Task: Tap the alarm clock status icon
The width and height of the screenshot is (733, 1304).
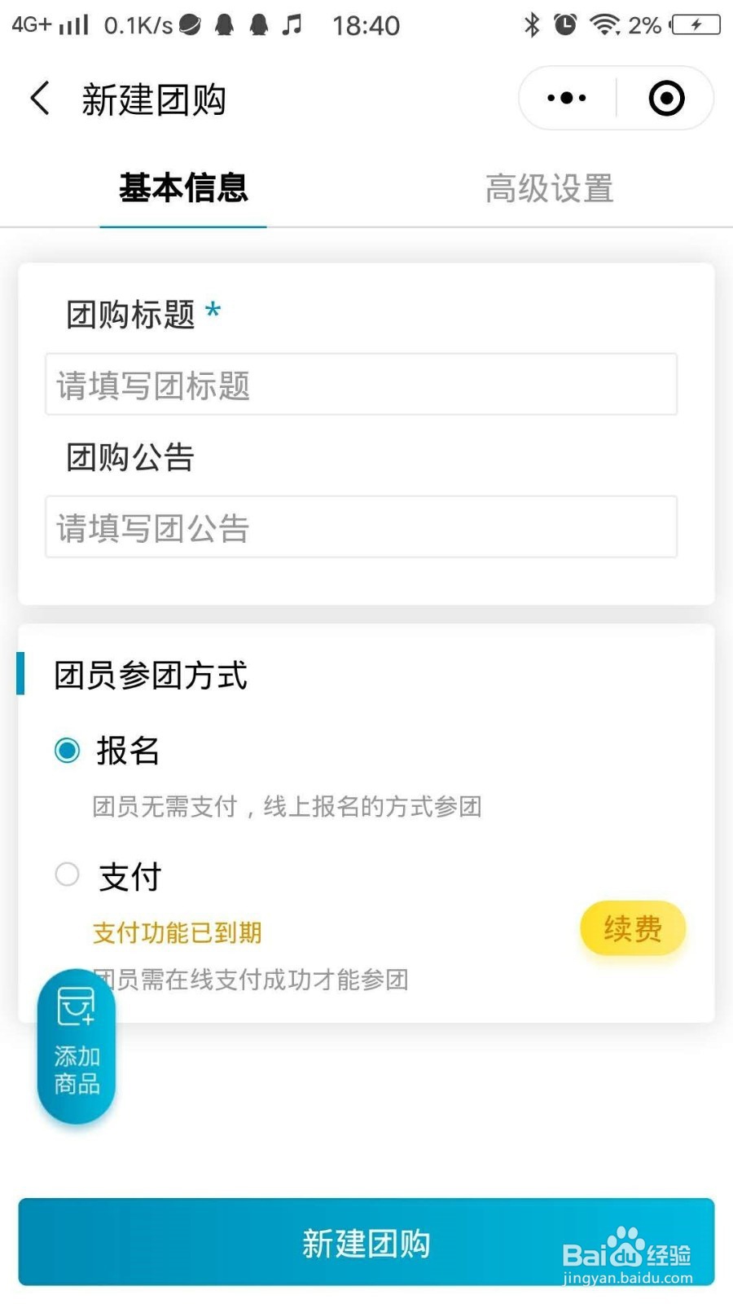Action: (565, 25)
